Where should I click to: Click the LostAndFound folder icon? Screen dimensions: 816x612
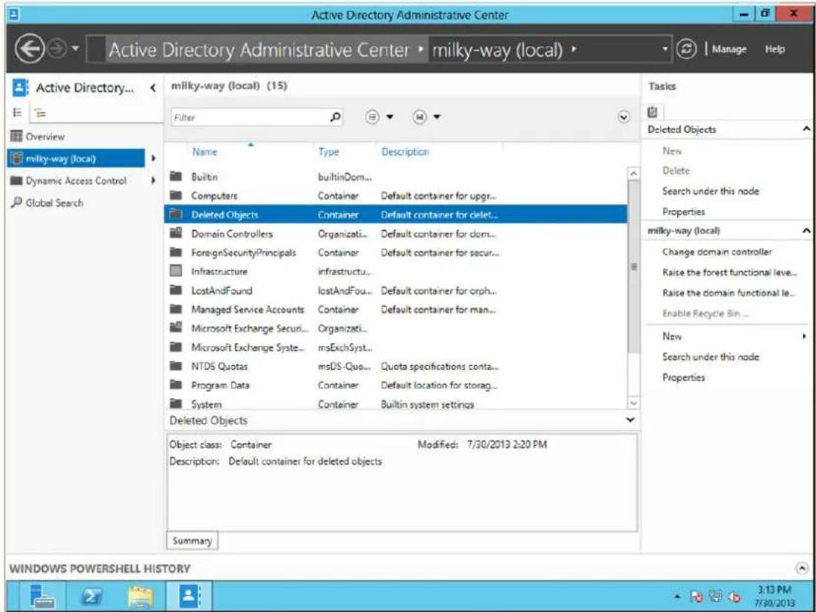click(x=176, y=290)
